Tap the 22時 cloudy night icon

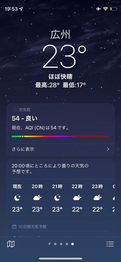click(77, 198)
